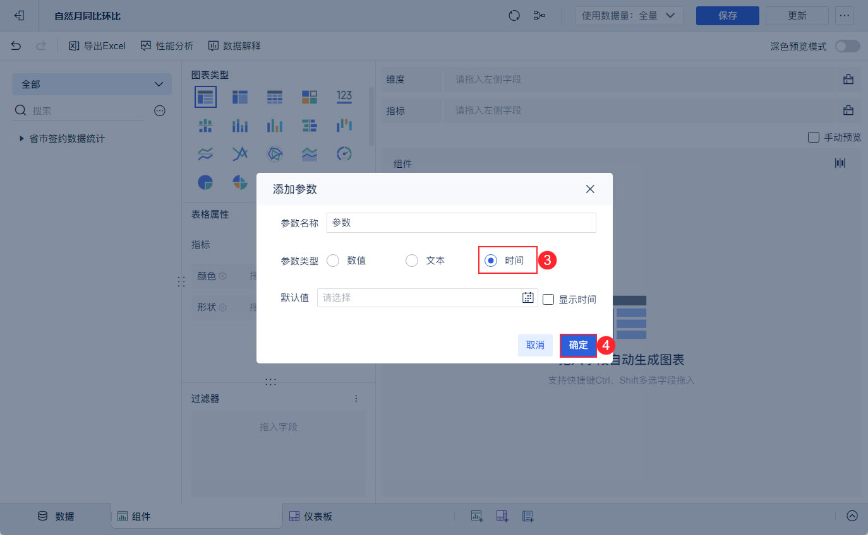Select the waterfall chart type
Image resolution: width=868 pixels, height=535 pixels.
click(x=344, y=125)
